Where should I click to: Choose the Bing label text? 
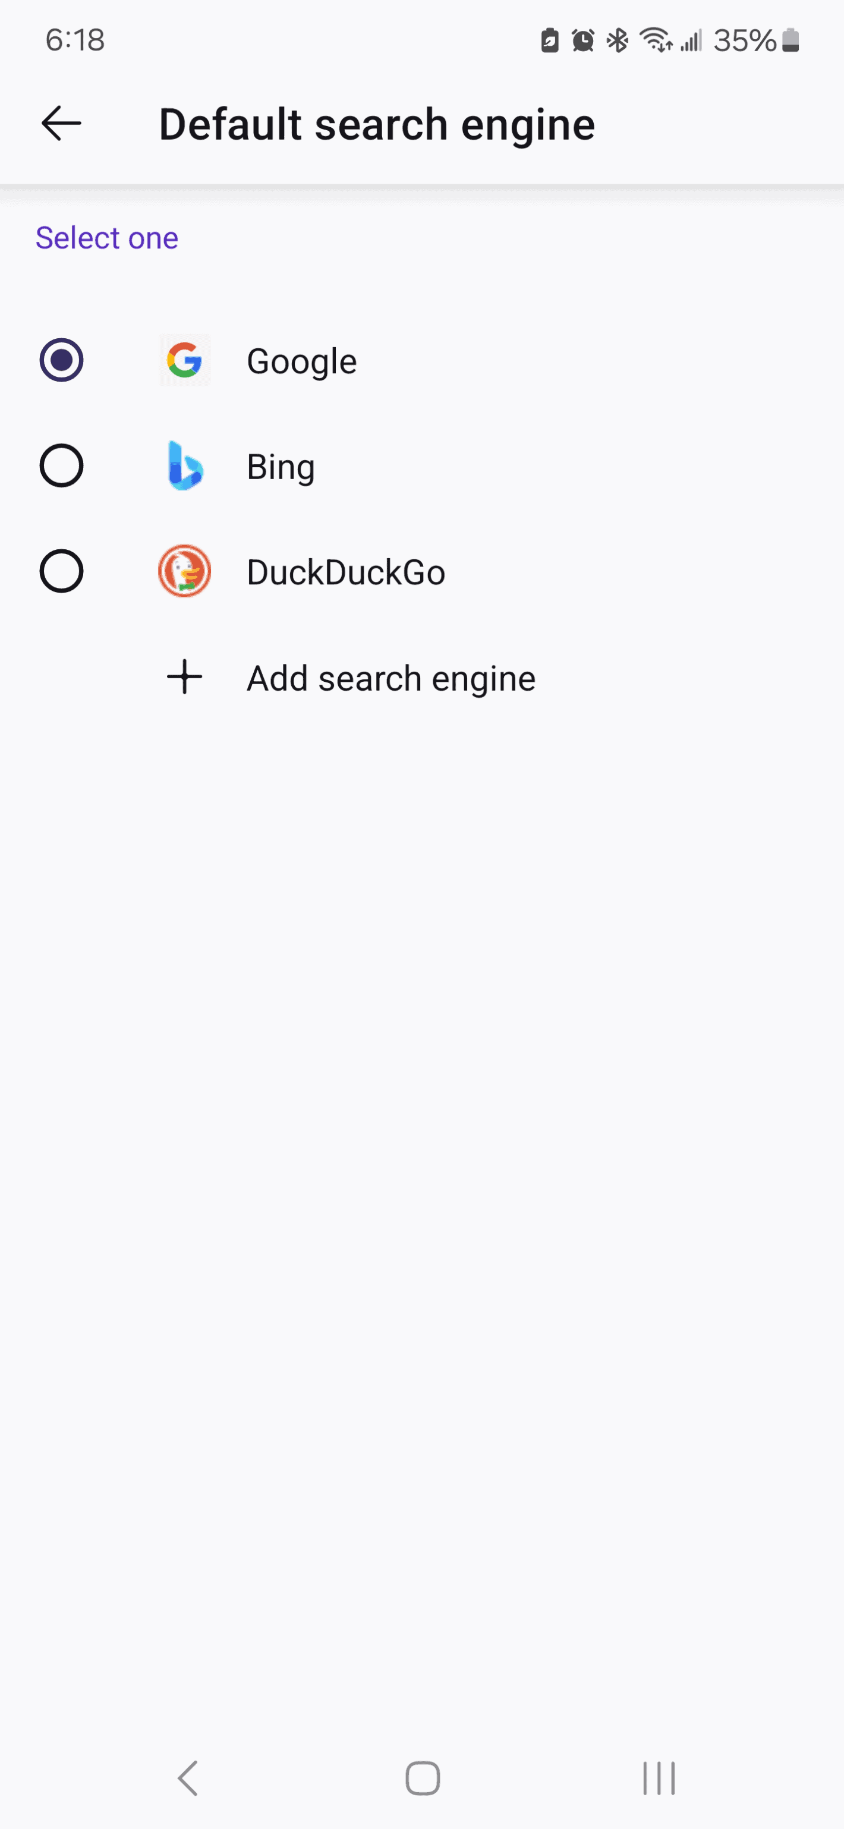coord(281,467)
